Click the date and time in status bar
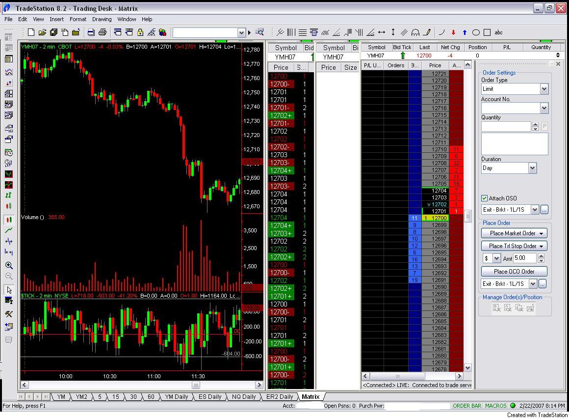The image size is (569, 418). click(x=542, y=406)
